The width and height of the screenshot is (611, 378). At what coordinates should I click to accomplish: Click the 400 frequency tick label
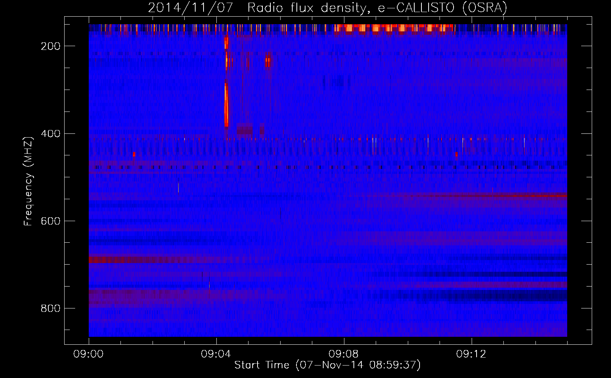pyautogui.click(x=50, y=134)
